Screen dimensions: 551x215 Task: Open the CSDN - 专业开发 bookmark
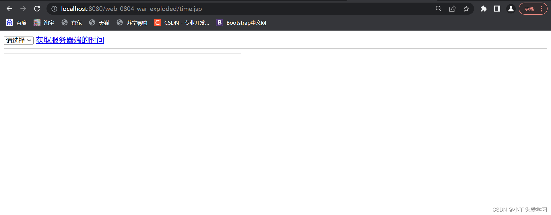coord(182,23)
